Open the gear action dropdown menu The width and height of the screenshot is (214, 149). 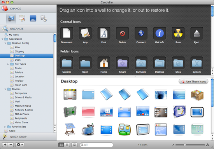pyautogui.click(x=20, y=145)
